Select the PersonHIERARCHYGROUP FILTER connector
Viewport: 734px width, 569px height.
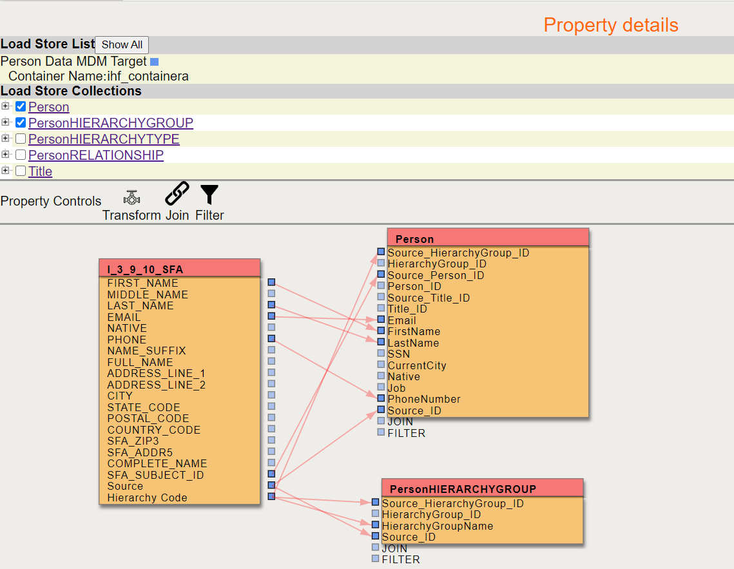pos(376,558)
